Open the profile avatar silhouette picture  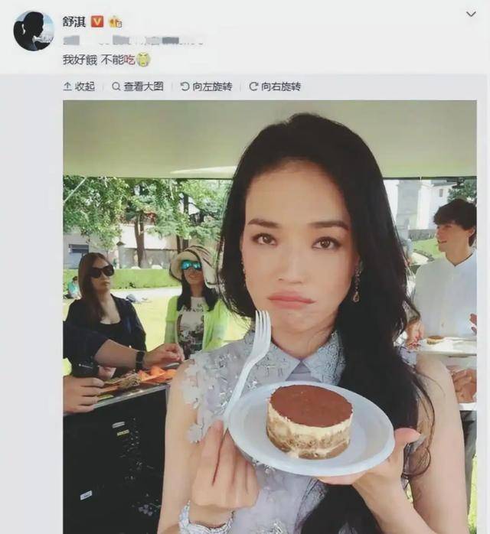(34, 31)
